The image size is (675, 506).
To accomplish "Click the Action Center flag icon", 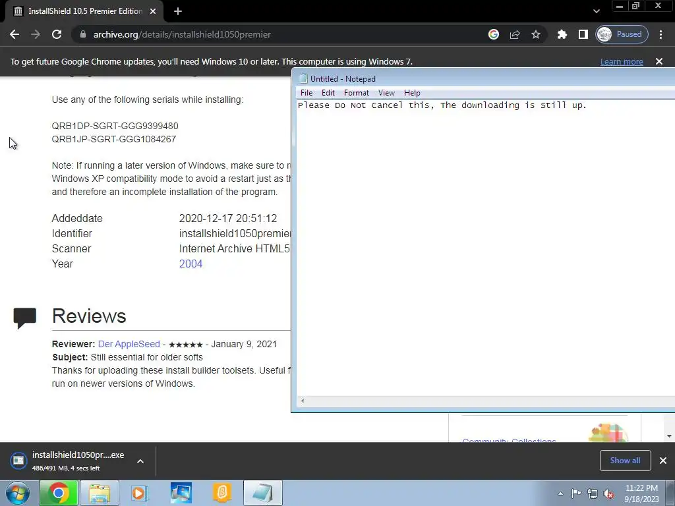I will pos(576,493).
